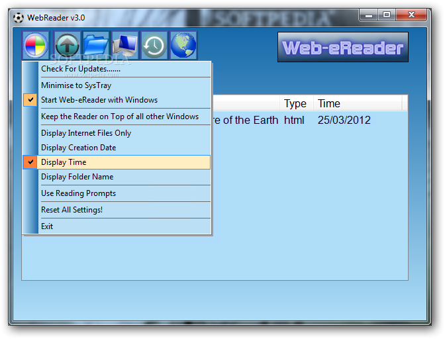Select the 'html' type cell

click(294, 121)
